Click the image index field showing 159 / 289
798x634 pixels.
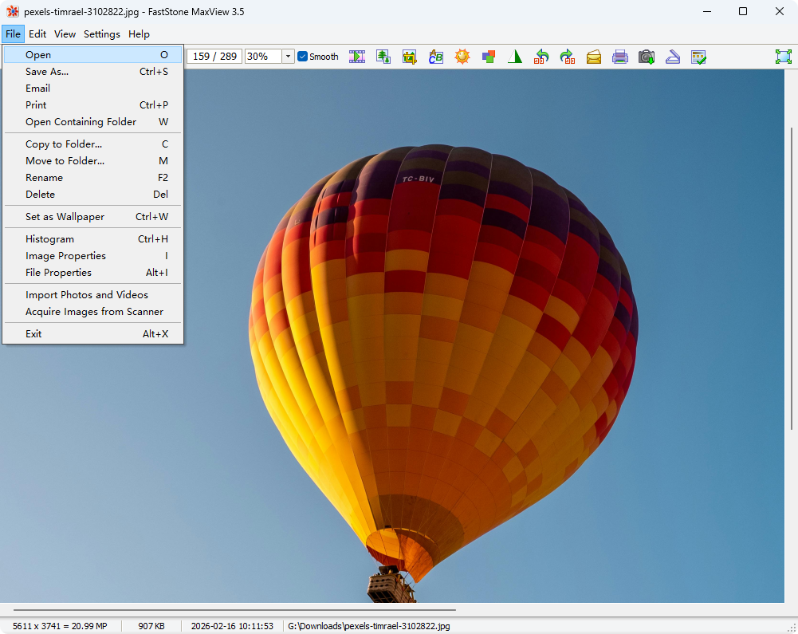click(214, 57)
